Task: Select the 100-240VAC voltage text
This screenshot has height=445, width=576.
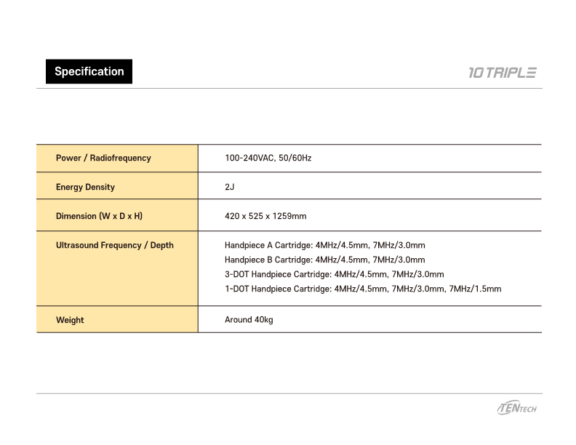Action: click(x=249, y=158)
